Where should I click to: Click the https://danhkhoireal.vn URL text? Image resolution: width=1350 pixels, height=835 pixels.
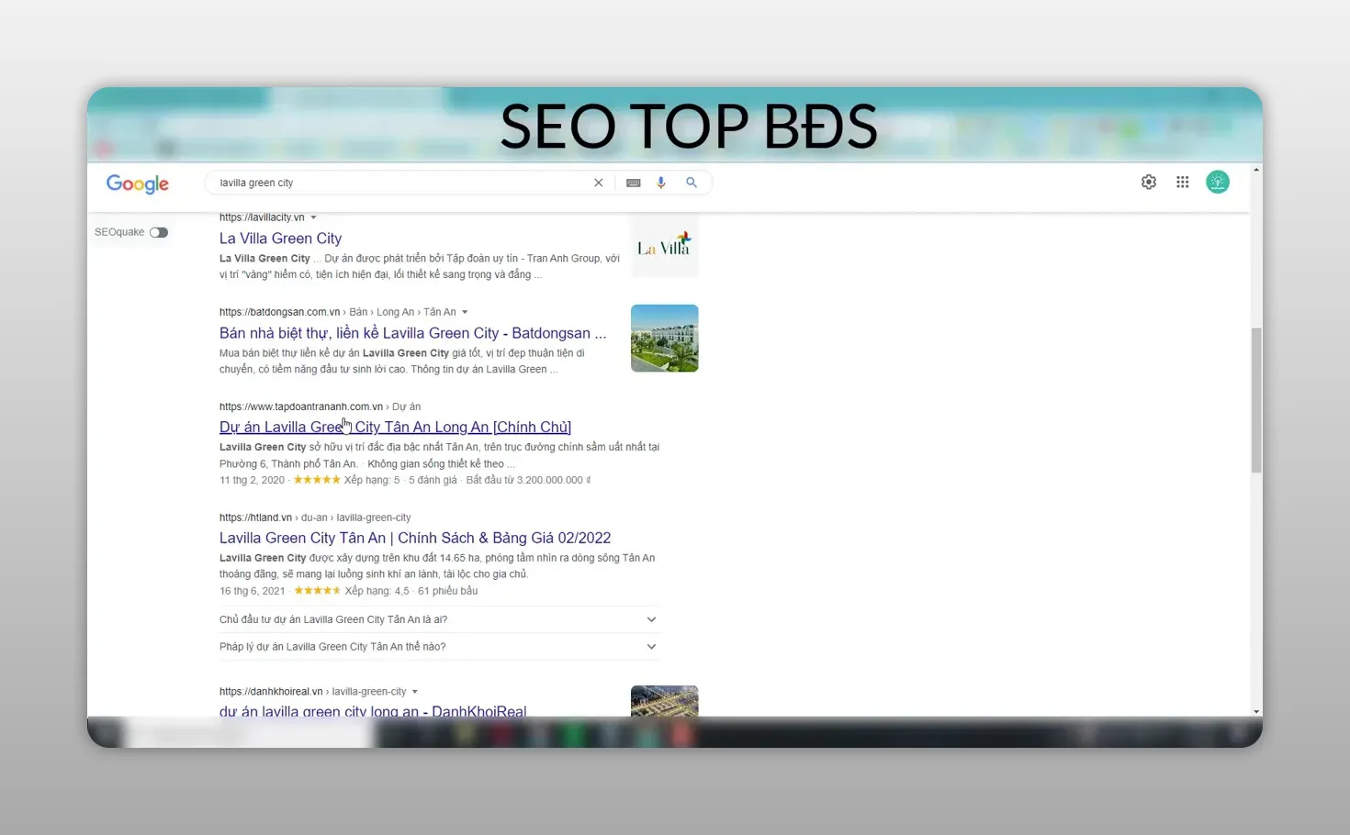(271, 692)
